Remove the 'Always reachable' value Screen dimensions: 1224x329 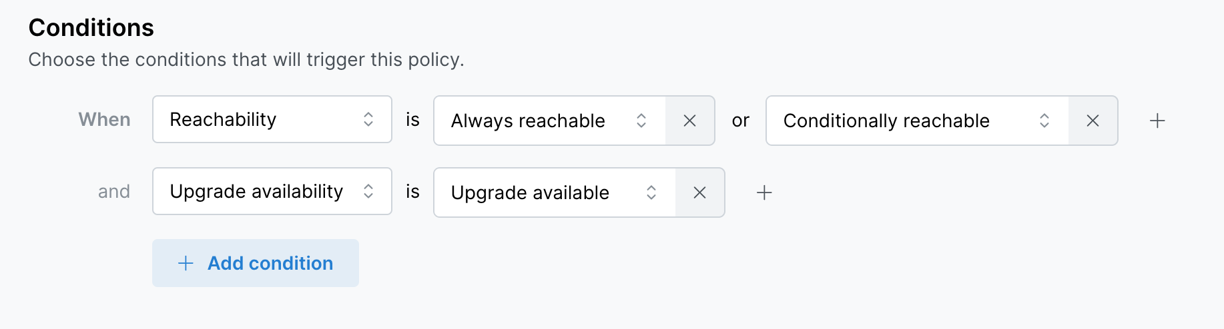coord(690,121)
